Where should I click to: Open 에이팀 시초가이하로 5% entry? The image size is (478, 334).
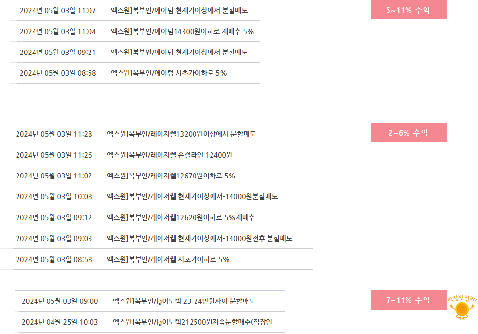tap(168, 73)
